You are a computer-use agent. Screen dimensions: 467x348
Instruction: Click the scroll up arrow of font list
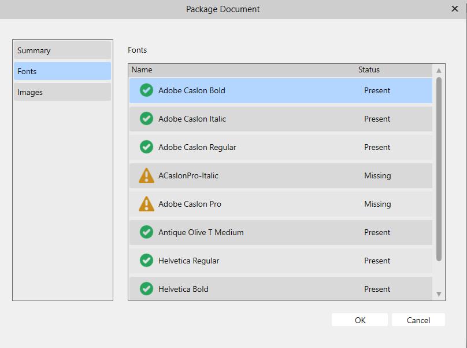(439, 71)
